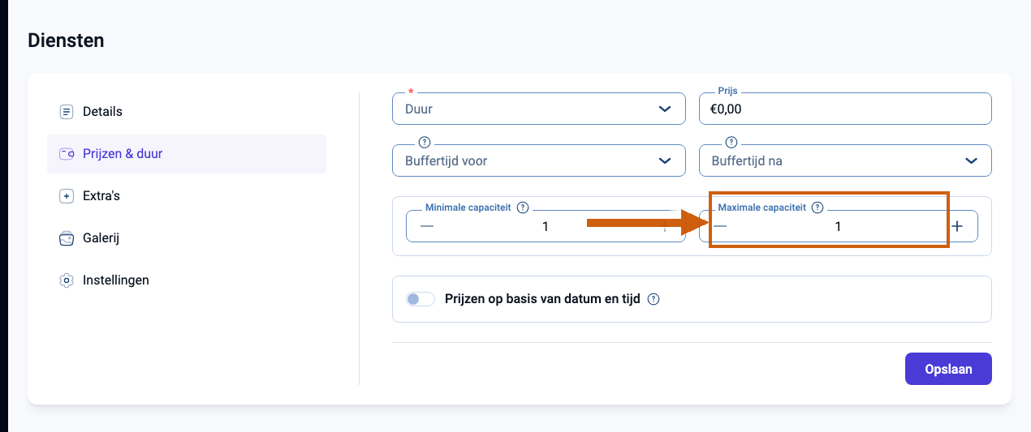Click the Opslaan button
This screenshot has width=1031, height=432.
(x=948, y=369)
